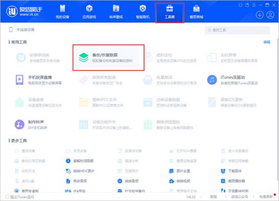Open 下载固件 firmware download tool
279x201 pixels.
pos(223,171)
